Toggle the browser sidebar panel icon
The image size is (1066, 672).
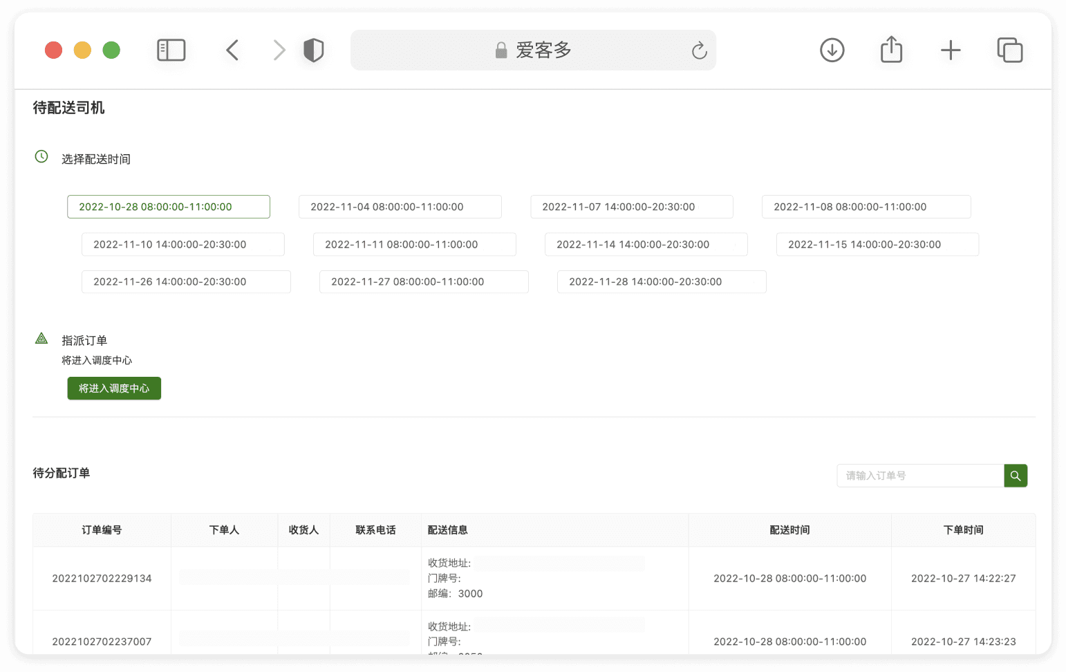tap(171, 50)
